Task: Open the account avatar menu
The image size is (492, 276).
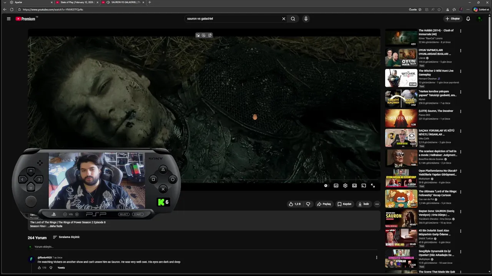Action: [480, 18]
